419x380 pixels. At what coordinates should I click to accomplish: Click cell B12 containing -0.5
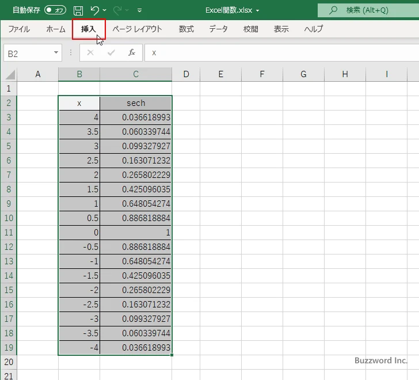[x=79, y=247]
